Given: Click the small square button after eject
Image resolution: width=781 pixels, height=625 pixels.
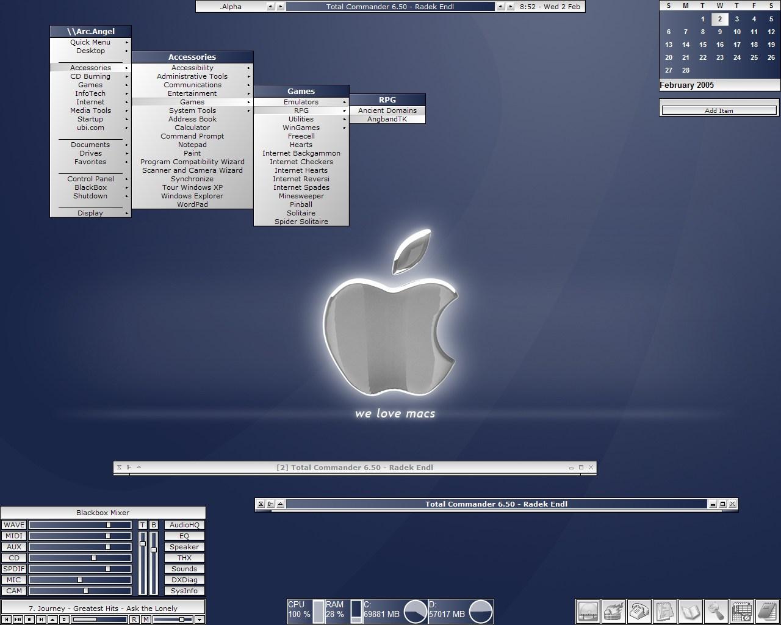Looking at the screenshot, I should tap(64, 620).
